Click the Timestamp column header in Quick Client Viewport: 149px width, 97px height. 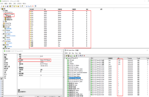point(132,58)
